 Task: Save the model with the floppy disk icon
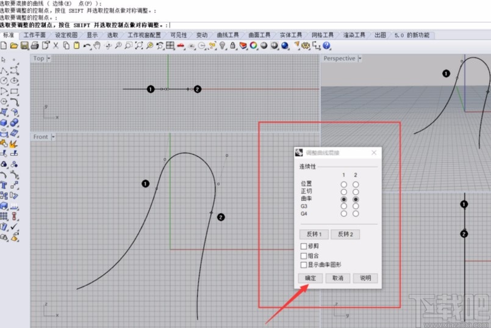coord(24,46)
